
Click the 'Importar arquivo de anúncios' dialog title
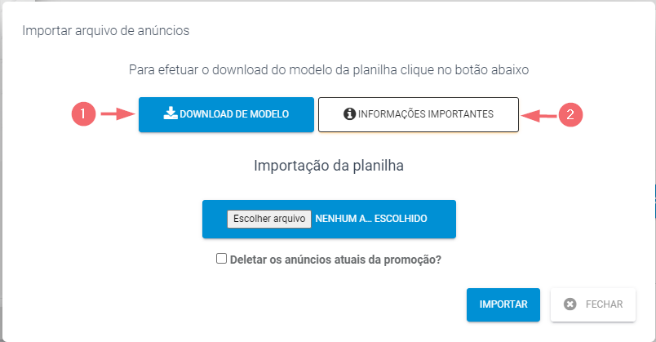coord(106,30)
